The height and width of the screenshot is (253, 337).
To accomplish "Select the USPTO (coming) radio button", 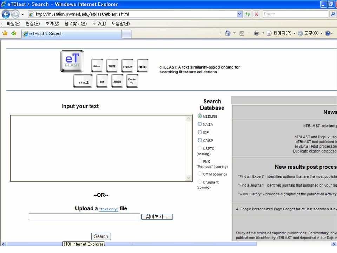I will coord(200,148).
